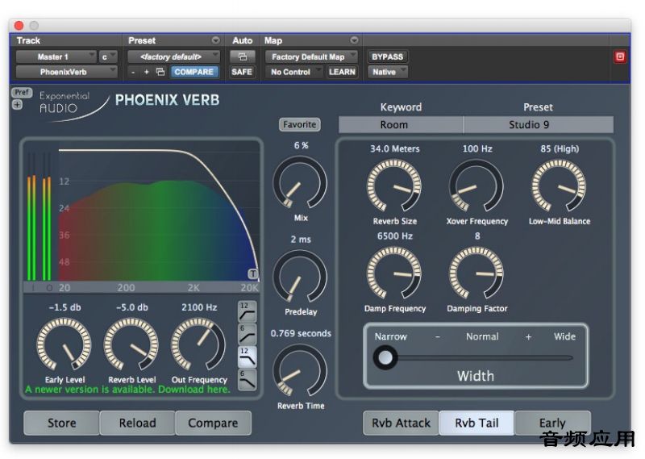The width and height of the screenshot is (645, 459).
Task: Click the Low-Mid Balance knob
Action: click(559, 186)
